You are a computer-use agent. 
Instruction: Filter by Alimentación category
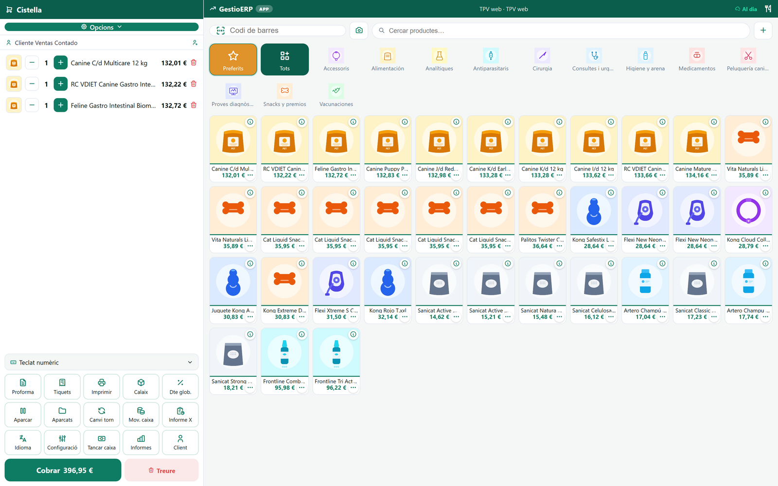click(x=388, y=59)
